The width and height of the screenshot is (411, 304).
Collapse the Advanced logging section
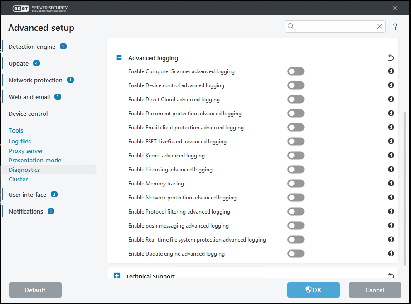[x=119, y=58]
